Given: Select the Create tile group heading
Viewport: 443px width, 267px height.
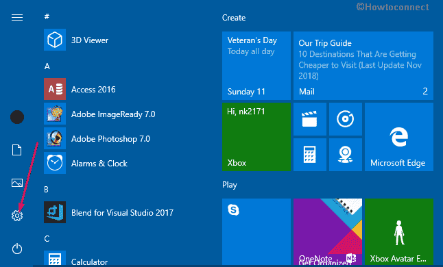Looking at the screenshot, I should pos(234,18).
